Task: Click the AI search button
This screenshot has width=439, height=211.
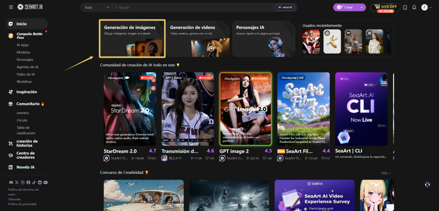Action: coord(285,7)
